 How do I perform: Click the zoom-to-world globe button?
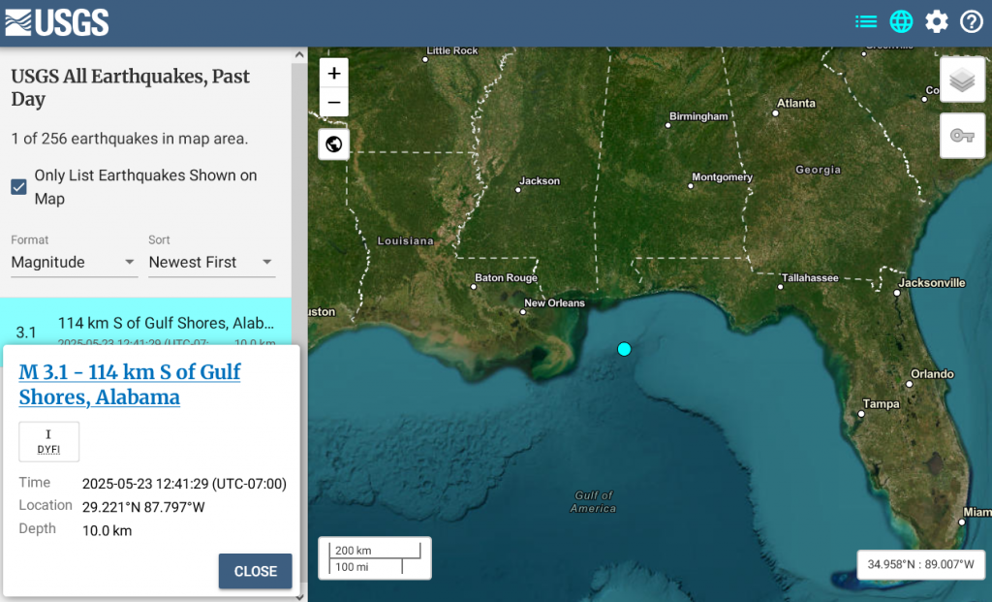click(x=334, y=144)
